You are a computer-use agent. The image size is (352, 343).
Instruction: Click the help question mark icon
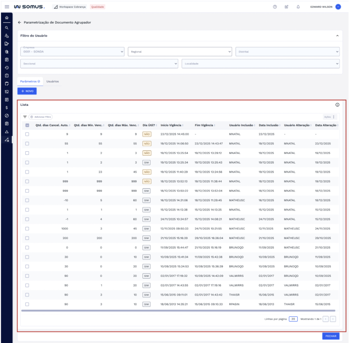pos(275,7)
